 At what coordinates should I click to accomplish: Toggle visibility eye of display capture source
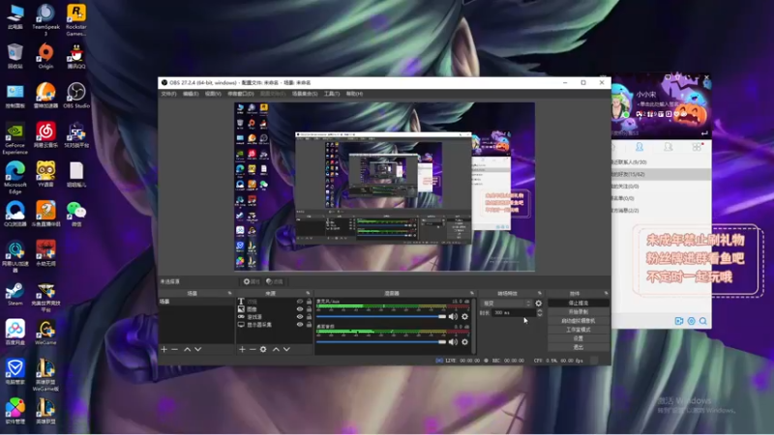[x=300, y=325]
